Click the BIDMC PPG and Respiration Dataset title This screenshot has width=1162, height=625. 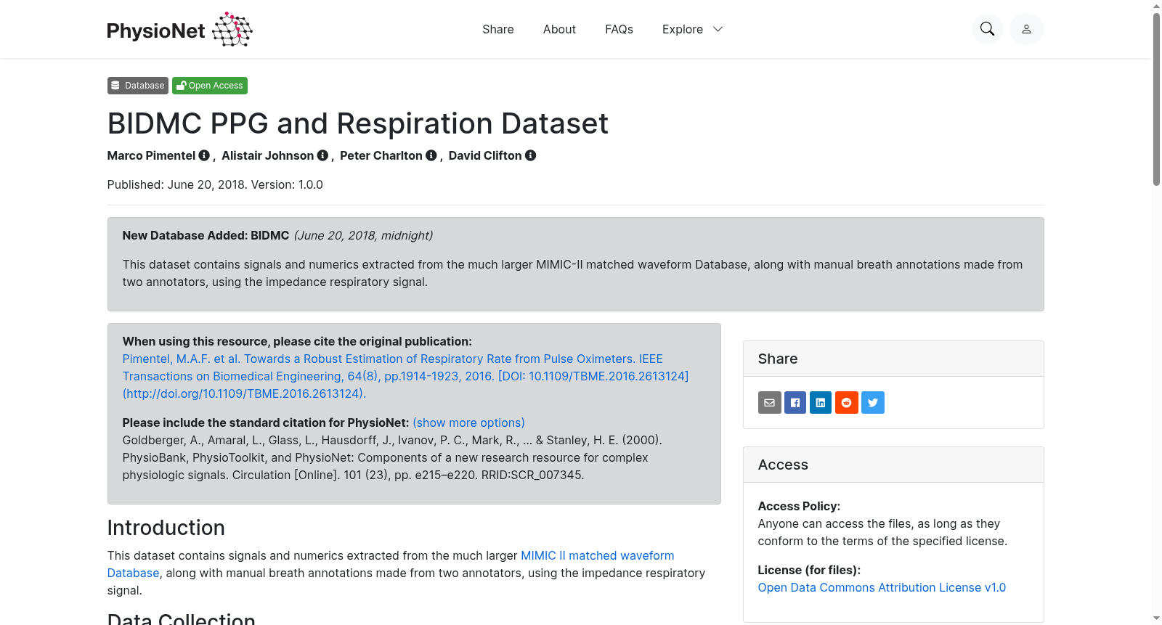[357, 123]
